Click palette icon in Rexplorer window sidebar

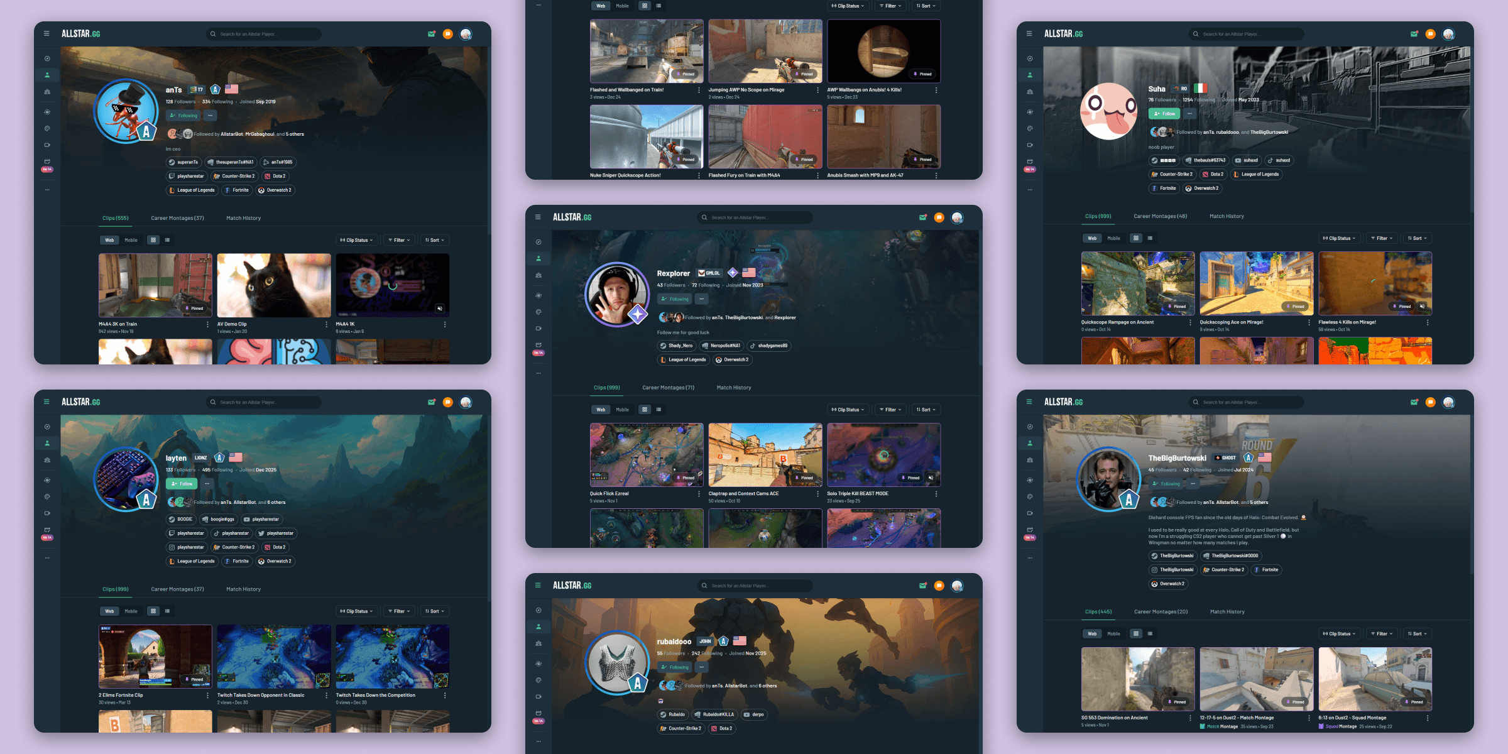click(x=538, y=312)
